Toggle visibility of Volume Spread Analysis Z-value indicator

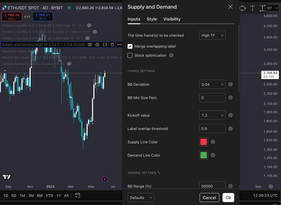tap(69, 64)
